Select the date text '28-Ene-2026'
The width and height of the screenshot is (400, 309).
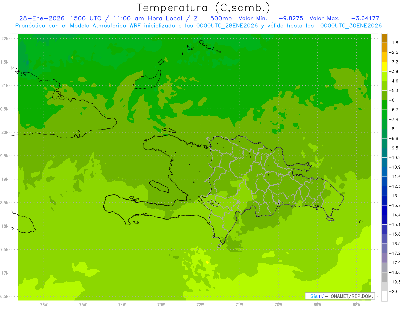42,18
